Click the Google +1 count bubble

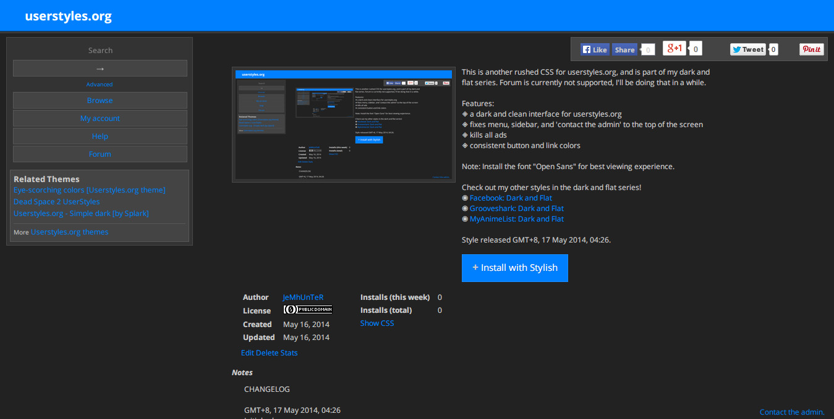pyautogui.click(x=695, y=49)
